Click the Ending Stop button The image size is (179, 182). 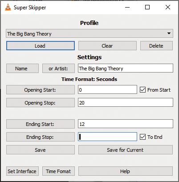coord(41,137)
